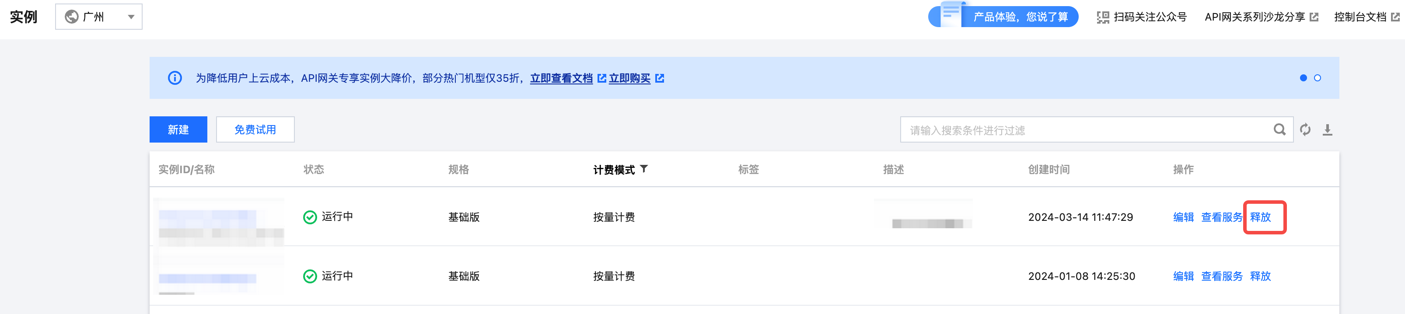Click 释放 for the first instance
This screenshot has height=314, width=1405.
(1260, 217)
